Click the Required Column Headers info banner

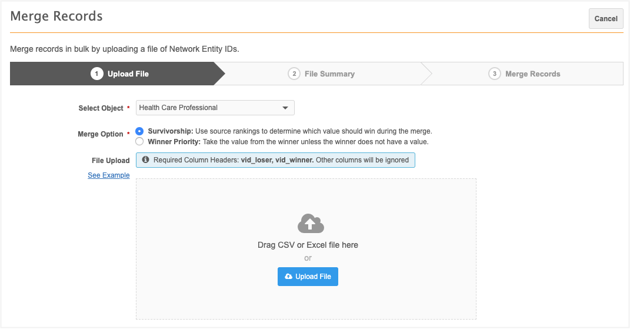pos(275,160)
